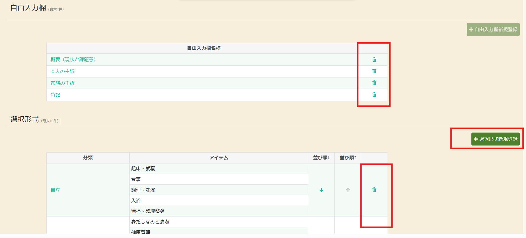Open the 本人の主訴 entry link

coord(62,71)
